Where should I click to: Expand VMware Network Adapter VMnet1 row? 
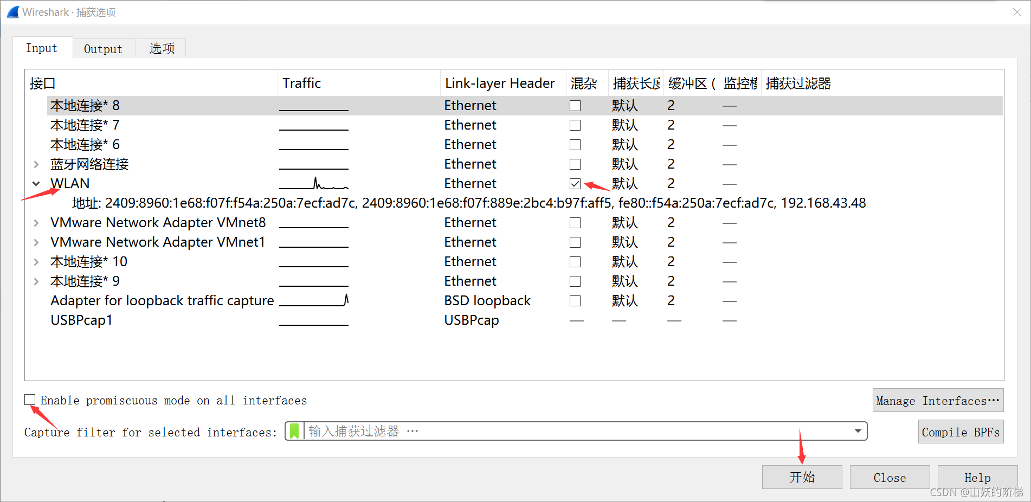click(x=36, y=242)
